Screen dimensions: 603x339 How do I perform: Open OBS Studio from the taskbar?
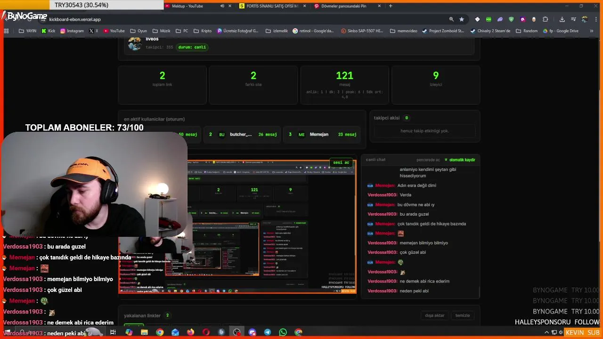coord(237,332)
